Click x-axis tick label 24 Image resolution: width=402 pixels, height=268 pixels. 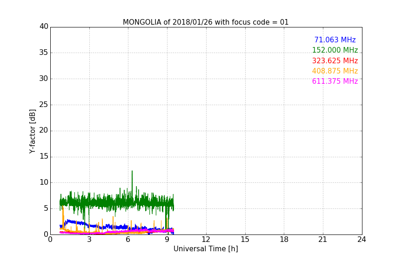point(362,240)
